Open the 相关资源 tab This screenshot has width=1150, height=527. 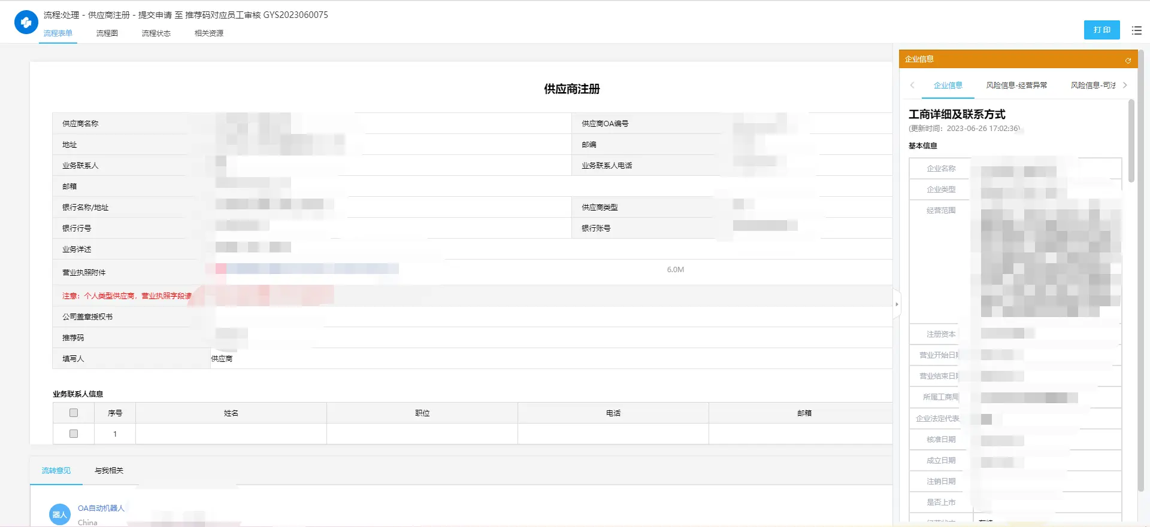click(209, 33)
